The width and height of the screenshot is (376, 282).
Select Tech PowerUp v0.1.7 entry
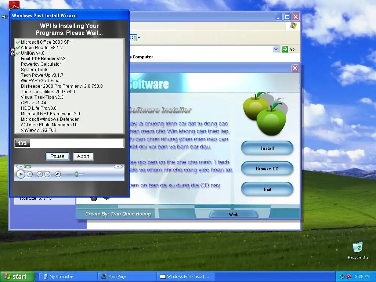[42, 75]
